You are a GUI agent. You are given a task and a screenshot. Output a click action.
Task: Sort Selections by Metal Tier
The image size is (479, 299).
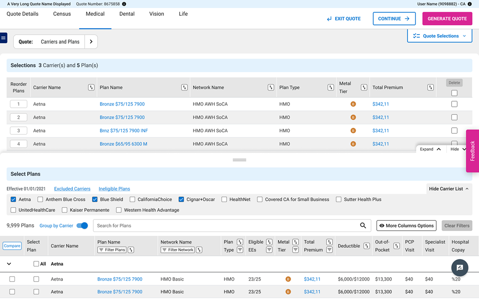(364, 87)
